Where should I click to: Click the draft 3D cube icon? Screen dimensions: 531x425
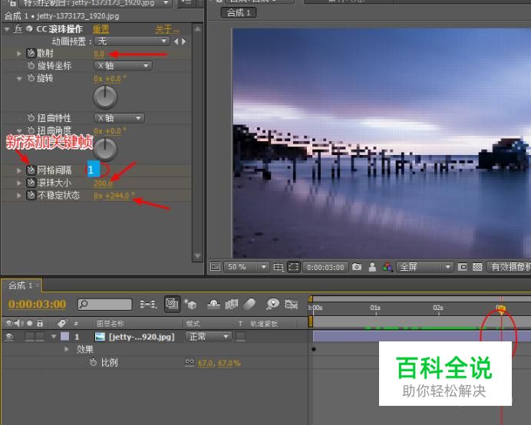[x=190, y=304]
